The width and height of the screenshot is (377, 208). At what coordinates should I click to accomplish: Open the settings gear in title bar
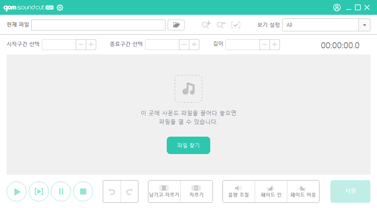pyautogui.click(x=60, y=7)
